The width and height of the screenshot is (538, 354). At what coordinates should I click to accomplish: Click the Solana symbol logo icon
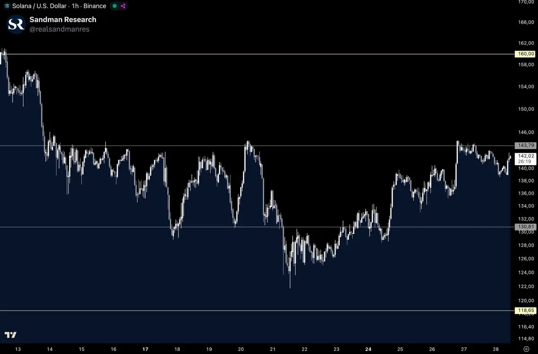[x=7, y=6]
